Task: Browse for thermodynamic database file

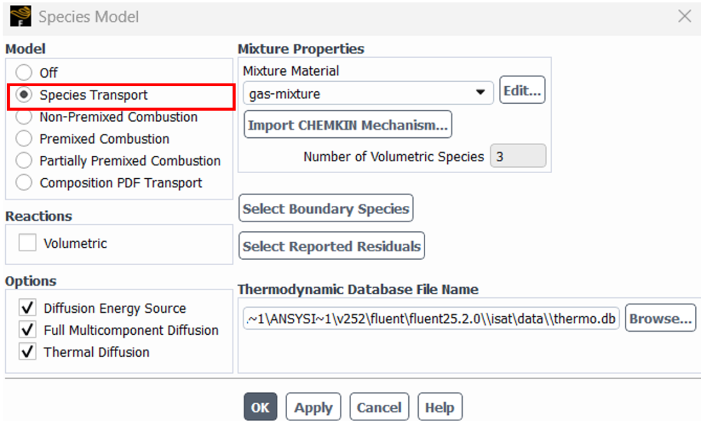Action: pyautogui.click(x=660, y=318)
